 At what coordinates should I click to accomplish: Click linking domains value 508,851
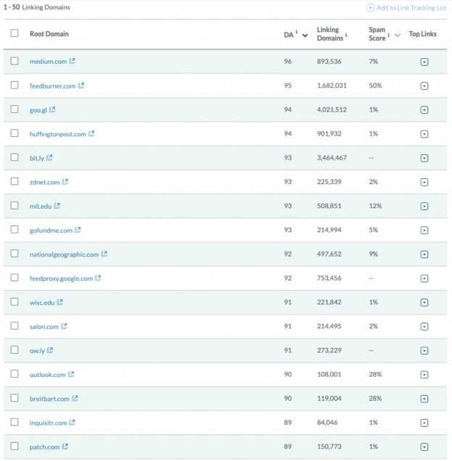click(329, 206)
